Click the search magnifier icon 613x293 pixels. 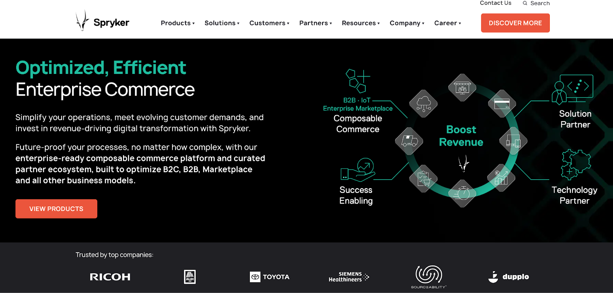525,3
